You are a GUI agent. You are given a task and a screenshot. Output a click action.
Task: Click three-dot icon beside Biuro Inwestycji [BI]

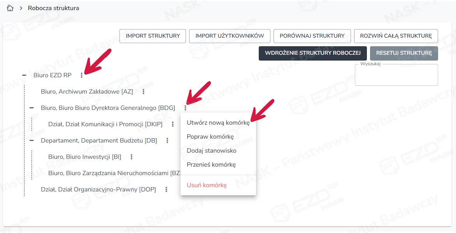pos(132,157)
